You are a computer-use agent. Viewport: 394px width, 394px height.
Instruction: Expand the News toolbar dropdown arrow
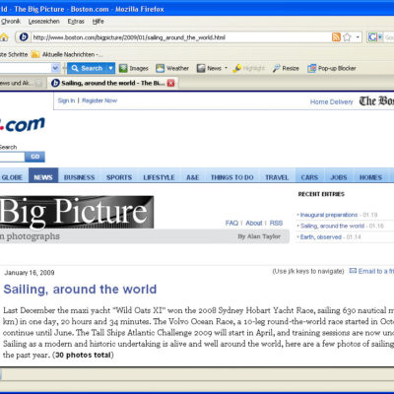click(x=226, y=68)
